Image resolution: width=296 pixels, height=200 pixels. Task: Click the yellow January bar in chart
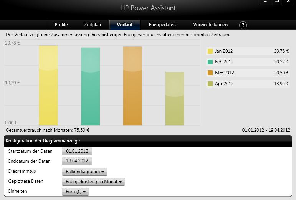[x=48, y=85]
